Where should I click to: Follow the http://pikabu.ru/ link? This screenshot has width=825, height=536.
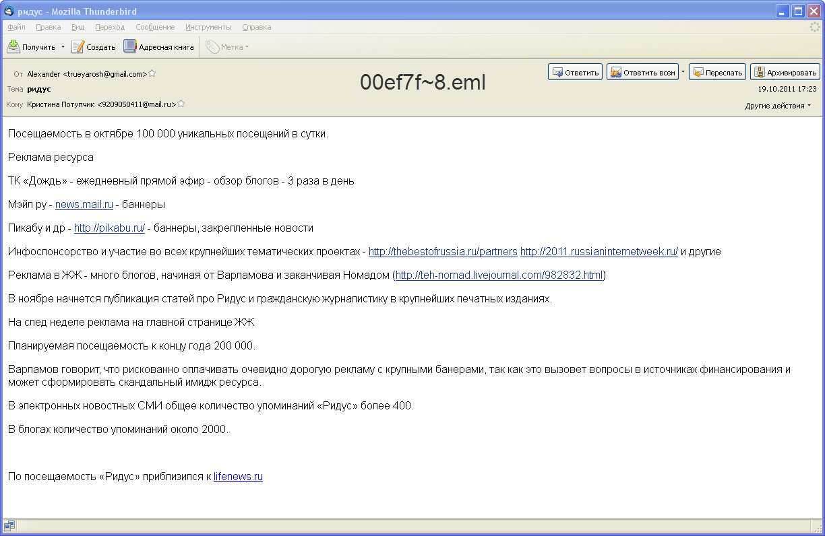point(109,228)
